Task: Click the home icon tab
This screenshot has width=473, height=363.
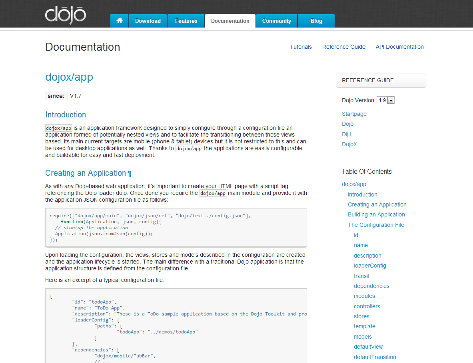Action: coord(120,21)
